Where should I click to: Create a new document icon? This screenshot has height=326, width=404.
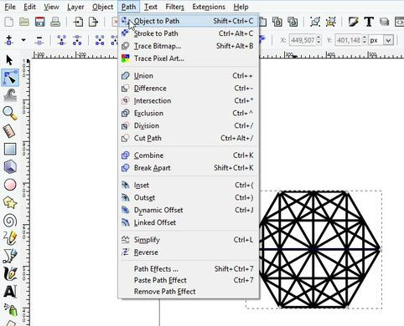click(x=9, y=22)
